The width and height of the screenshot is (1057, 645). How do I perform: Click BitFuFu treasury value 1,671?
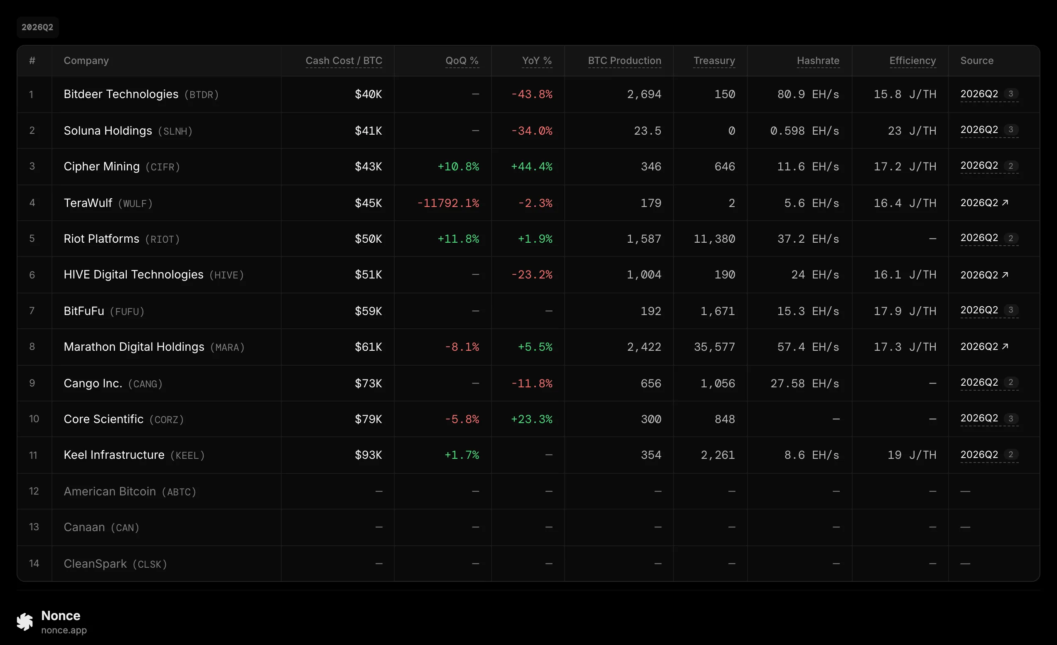(718, 311)
